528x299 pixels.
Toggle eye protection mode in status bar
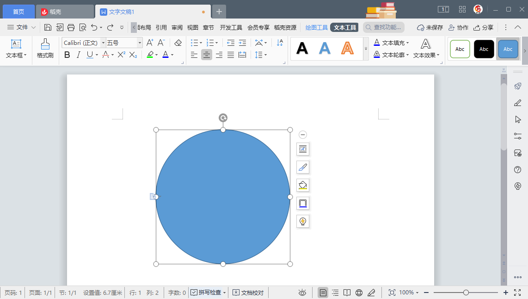302,293
